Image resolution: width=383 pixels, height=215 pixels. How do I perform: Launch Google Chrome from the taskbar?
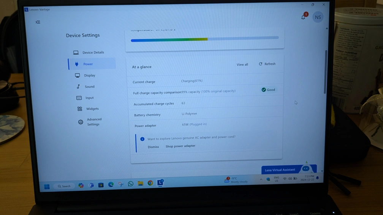[x=150, y=183]
